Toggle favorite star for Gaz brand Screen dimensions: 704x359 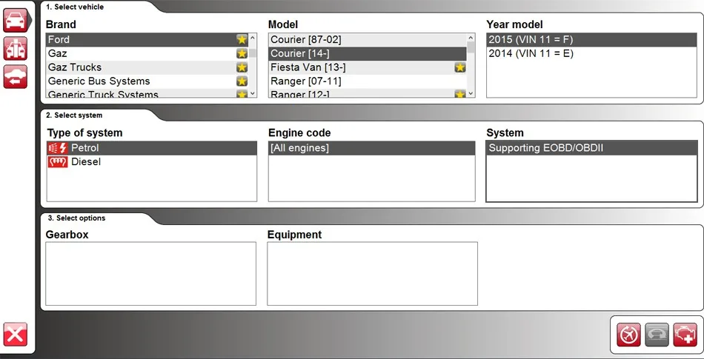click(242, 53)
